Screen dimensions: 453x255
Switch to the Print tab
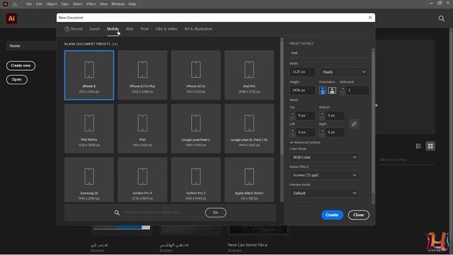click(144, 29)
